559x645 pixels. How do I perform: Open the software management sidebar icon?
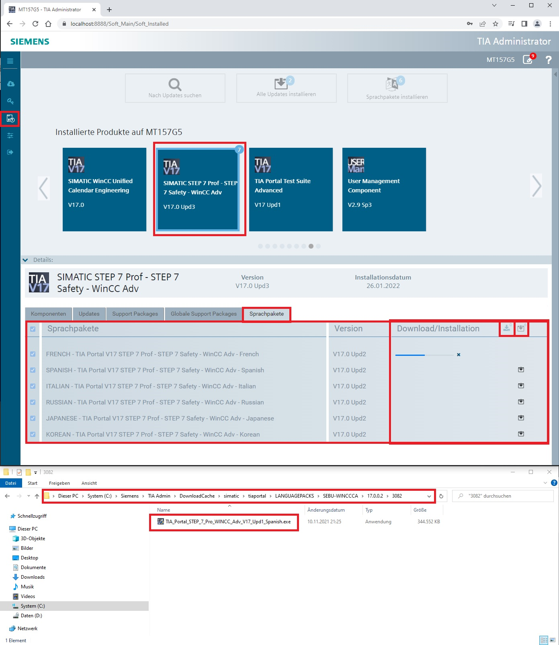[x=10, y=118]
